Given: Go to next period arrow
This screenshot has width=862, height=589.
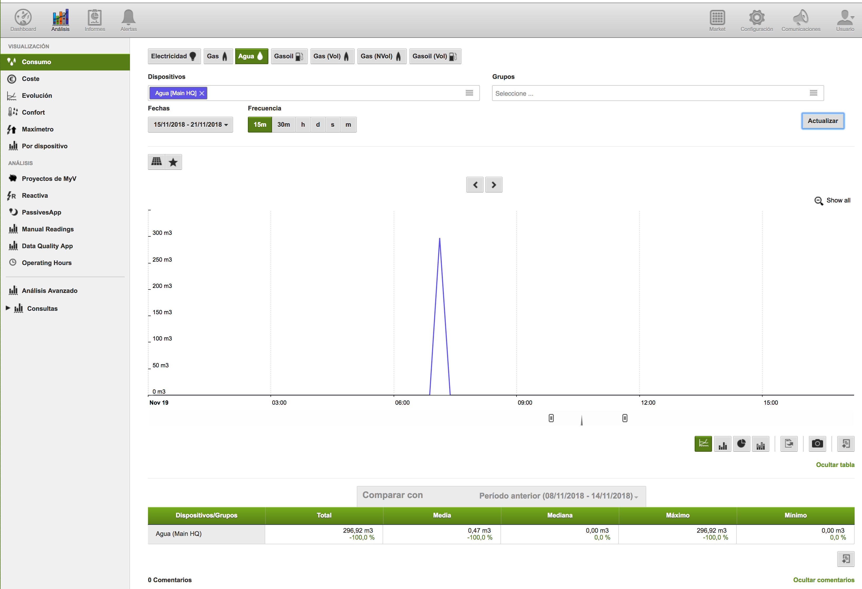Looking at the screenshot, I should (x=494, y=185).
